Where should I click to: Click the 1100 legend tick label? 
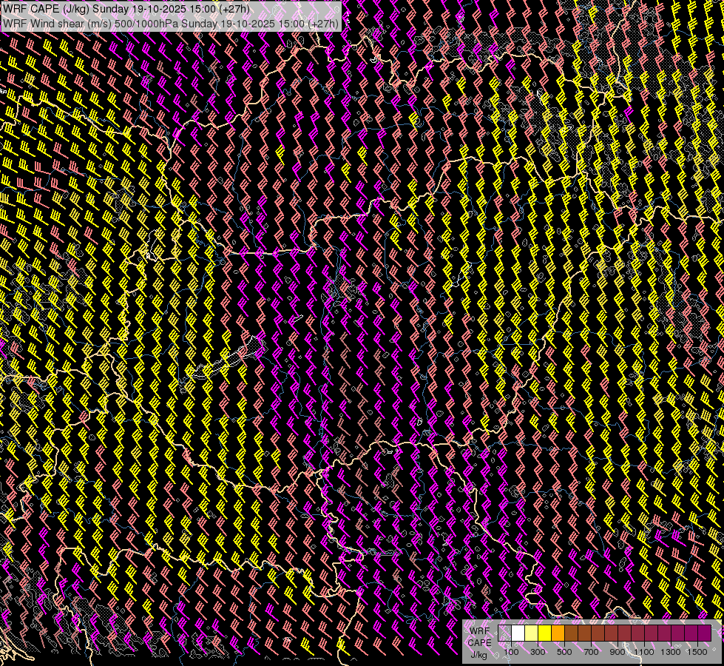point(644,652)
